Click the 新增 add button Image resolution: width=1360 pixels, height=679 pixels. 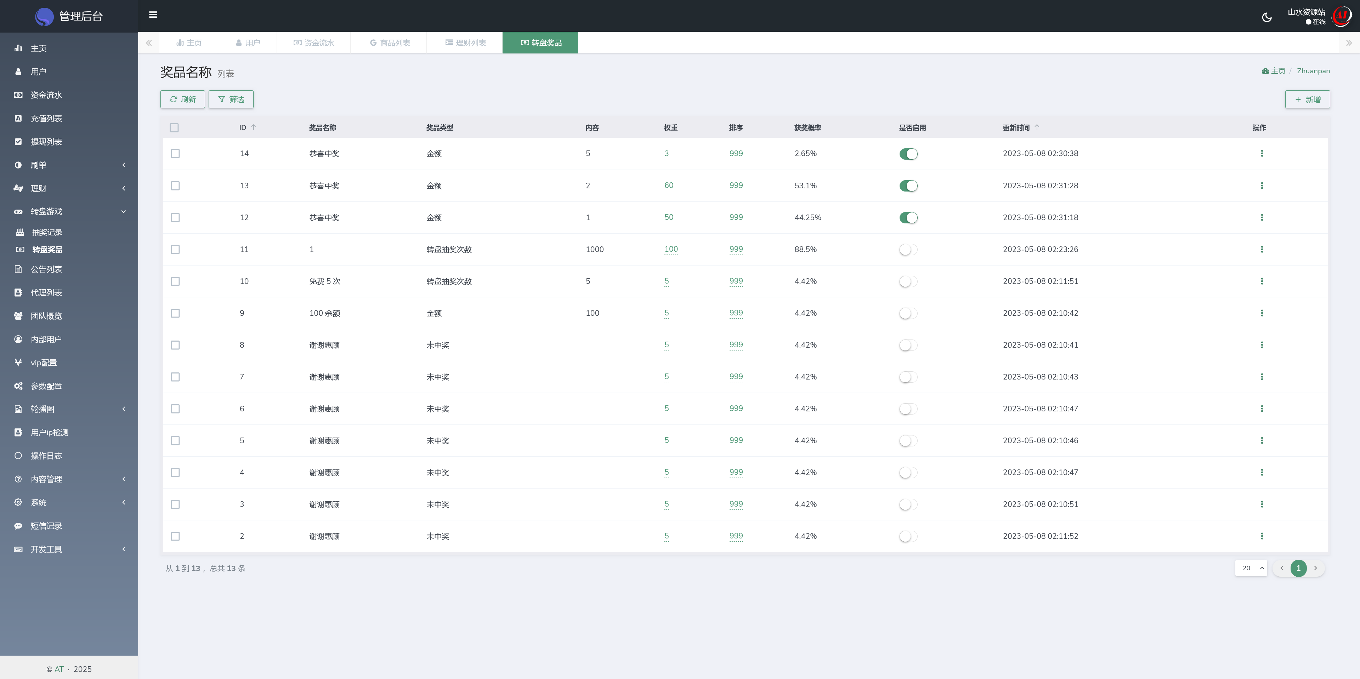[1307, 99]
